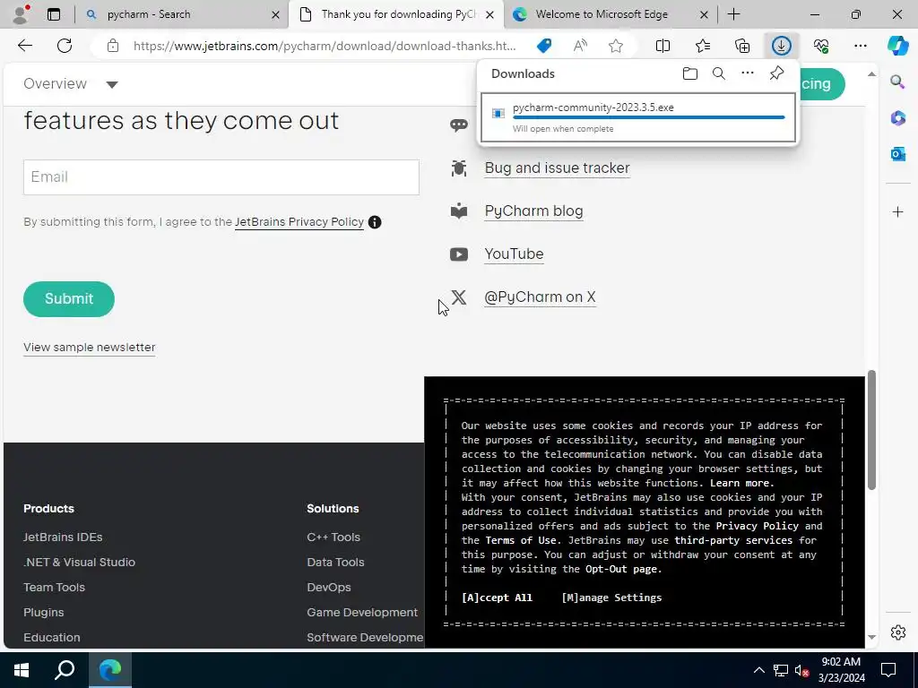918x688 pixels.
Task: Pin the Downloads panel
Action: (776, 73)
